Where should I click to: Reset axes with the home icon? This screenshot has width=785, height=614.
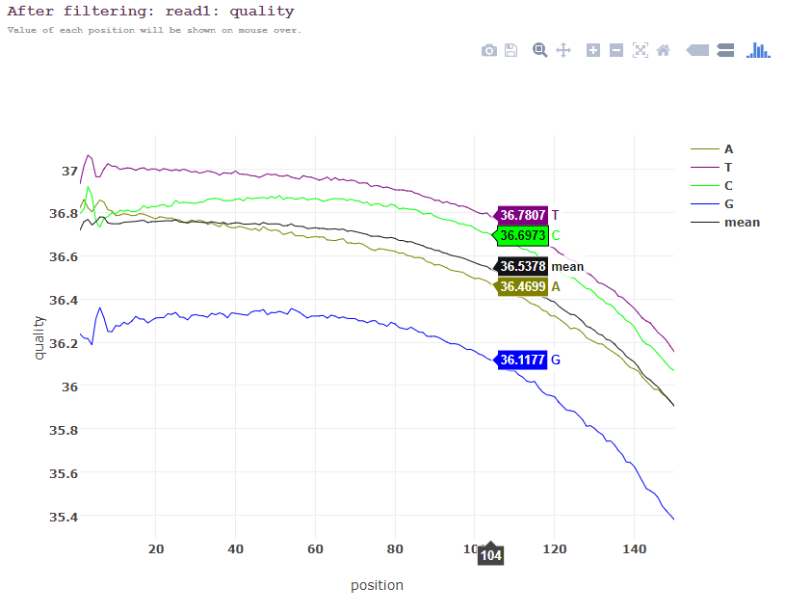tap(664, 50)
